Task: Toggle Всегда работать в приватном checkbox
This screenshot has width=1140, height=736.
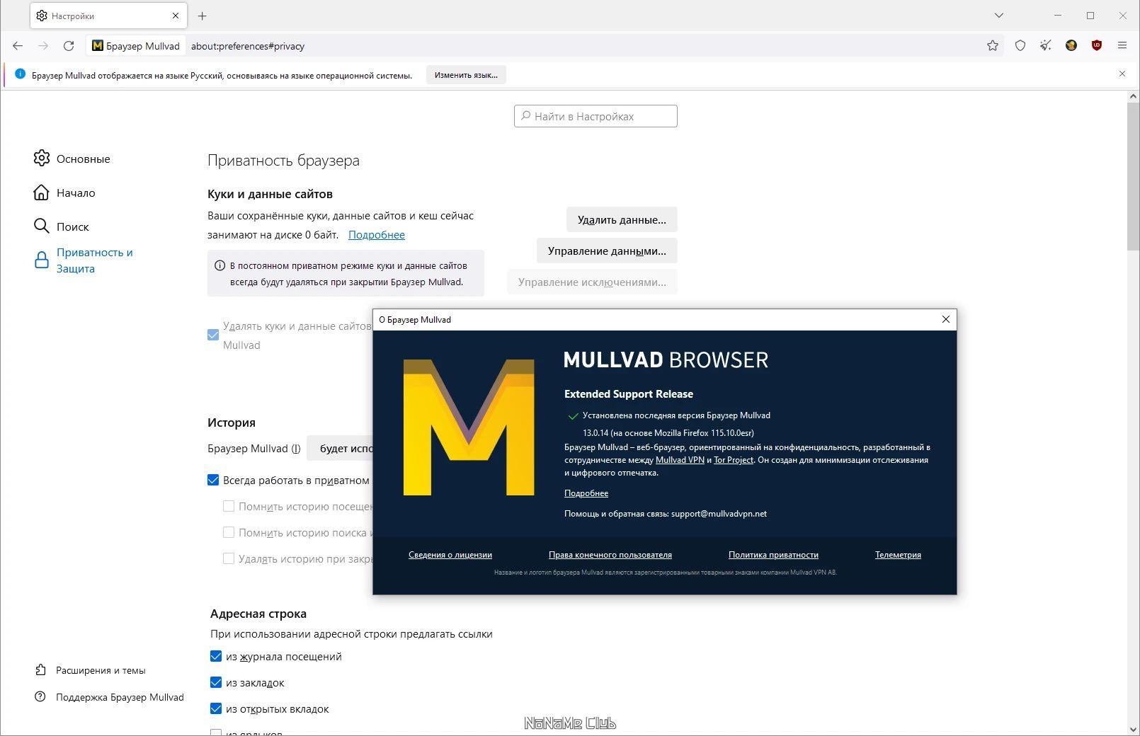Action: point(213,480)
